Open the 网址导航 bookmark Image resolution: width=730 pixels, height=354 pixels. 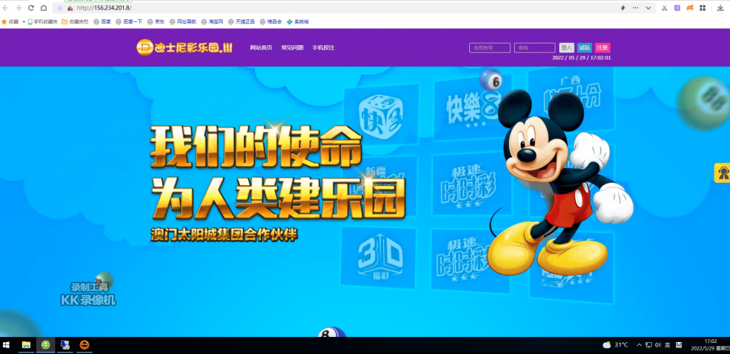tap(183, 21)
